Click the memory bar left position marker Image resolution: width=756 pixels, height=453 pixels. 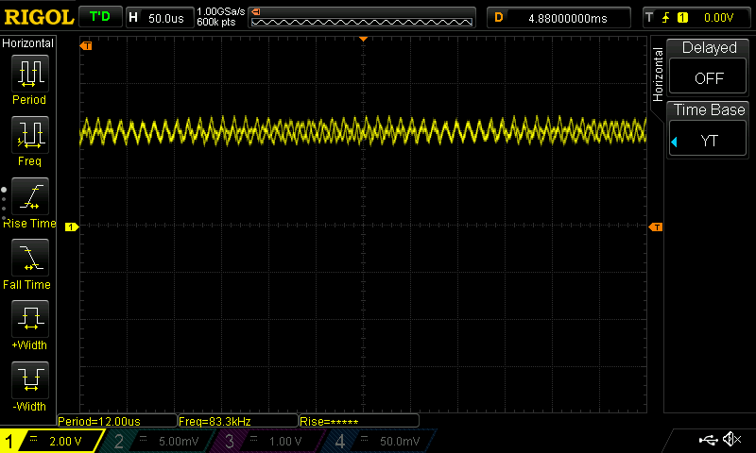[256, 12]
